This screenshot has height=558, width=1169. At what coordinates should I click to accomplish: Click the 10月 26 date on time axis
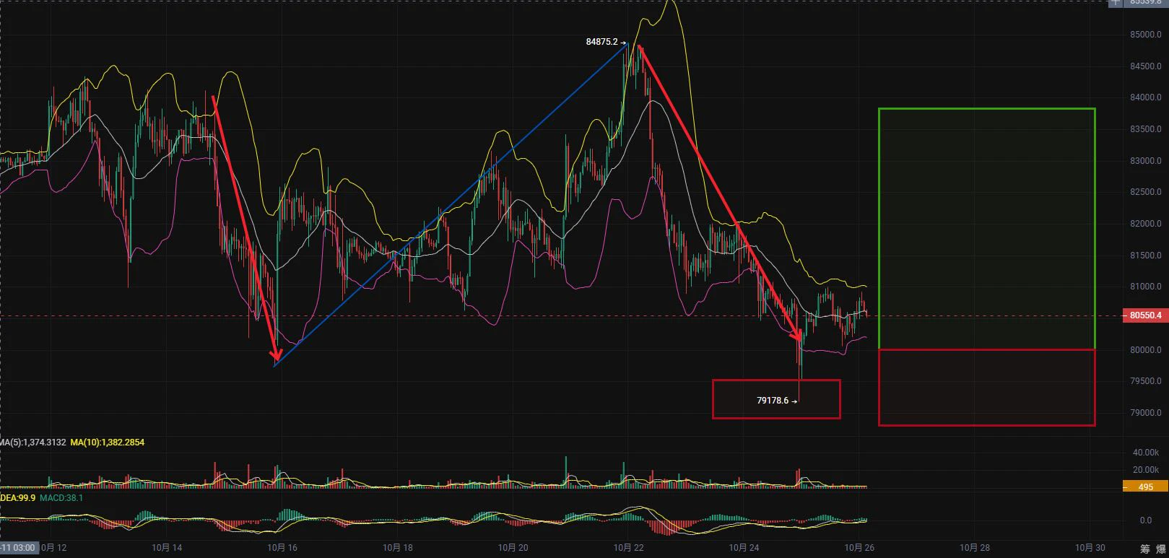point(859,548)
